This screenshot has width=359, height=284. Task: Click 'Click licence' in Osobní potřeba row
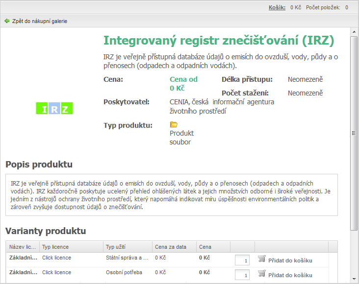click(56, 272)
